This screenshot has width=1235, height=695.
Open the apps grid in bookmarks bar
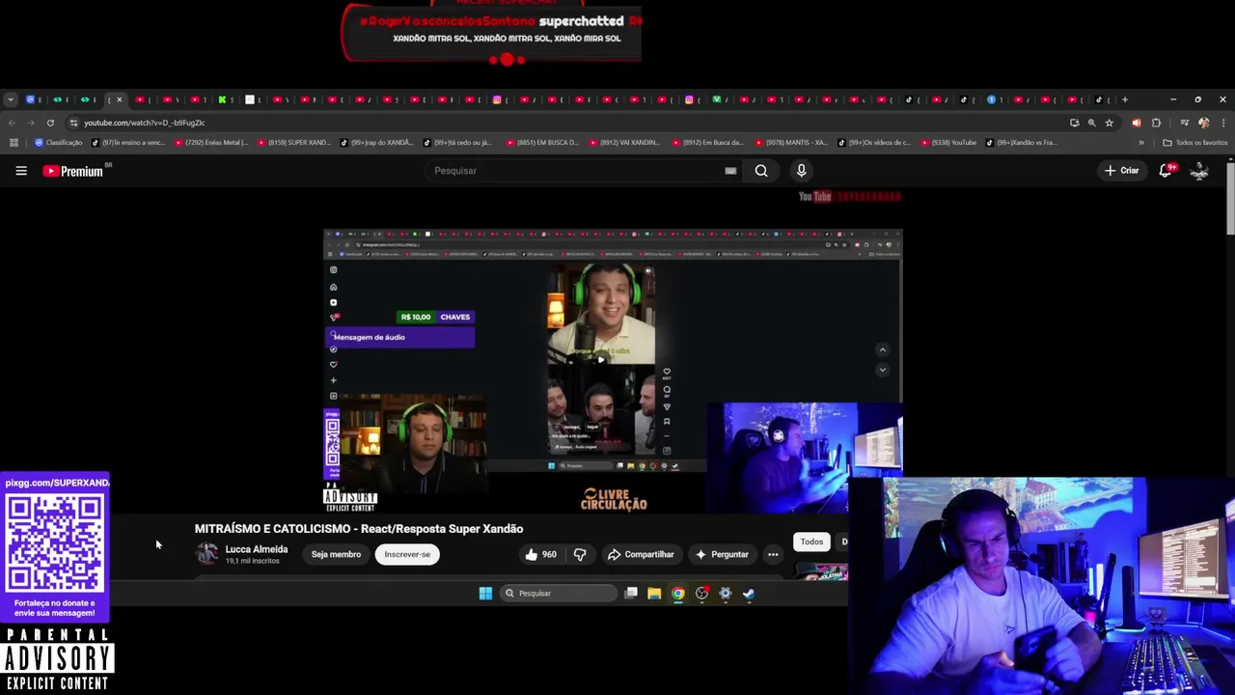pos(14,143)
